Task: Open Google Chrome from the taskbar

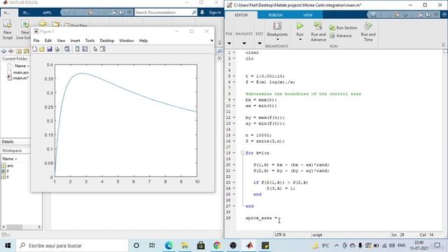Action: tap(217, 246)
